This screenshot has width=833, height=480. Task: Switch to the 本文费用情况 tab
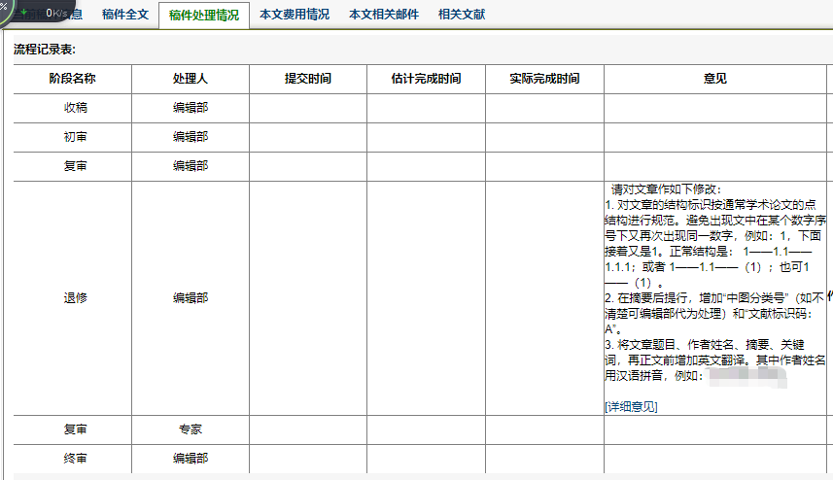pyautogui.click(x=295, y=15)
